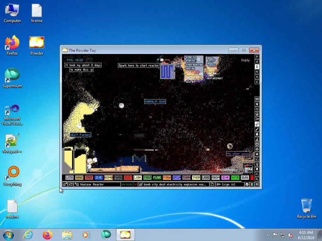Click the Nuclear Reactor save name button
This screenshot has width=322, height=241.
coord(97,184)
